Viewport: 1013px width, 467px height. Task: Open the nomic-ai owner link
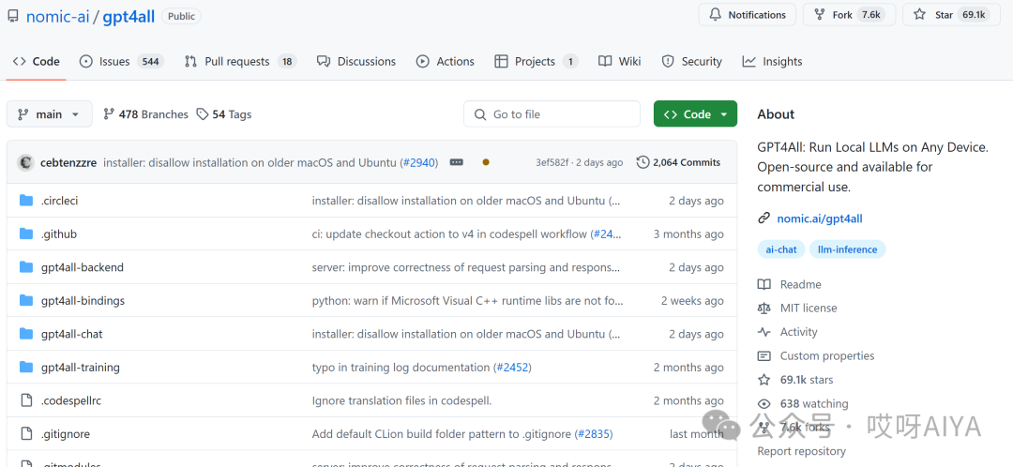click(57, 16)
